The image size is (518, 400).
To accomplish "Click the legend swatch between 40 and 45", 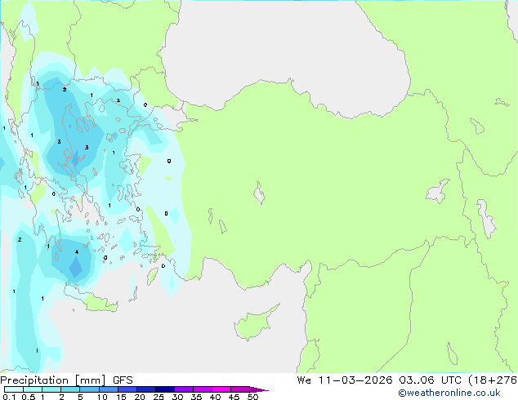I will (221, 389).
